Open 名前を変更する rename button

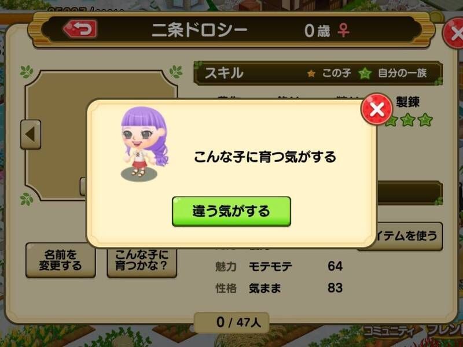61,260
